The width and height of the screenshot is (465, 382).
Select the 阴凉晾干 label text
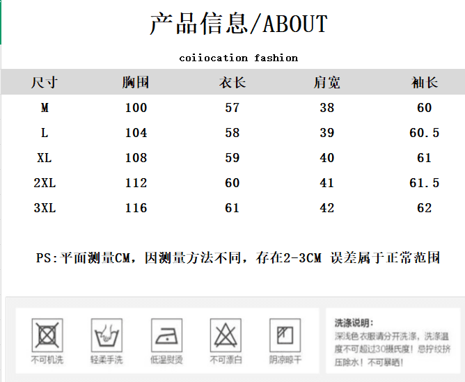(285, 360)
